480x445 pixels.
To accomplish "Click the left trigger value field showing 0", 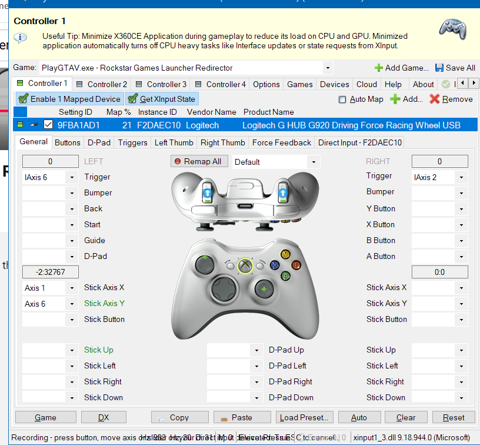I will click(51, 161).
